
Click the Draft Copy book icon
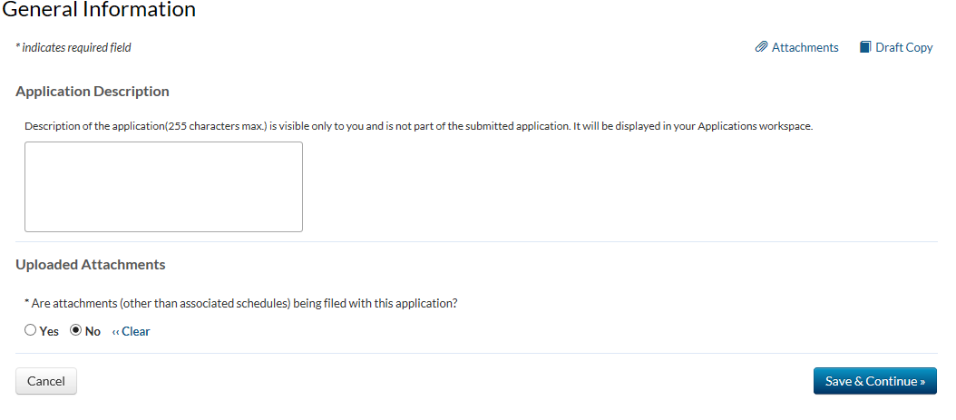[865, 47]
